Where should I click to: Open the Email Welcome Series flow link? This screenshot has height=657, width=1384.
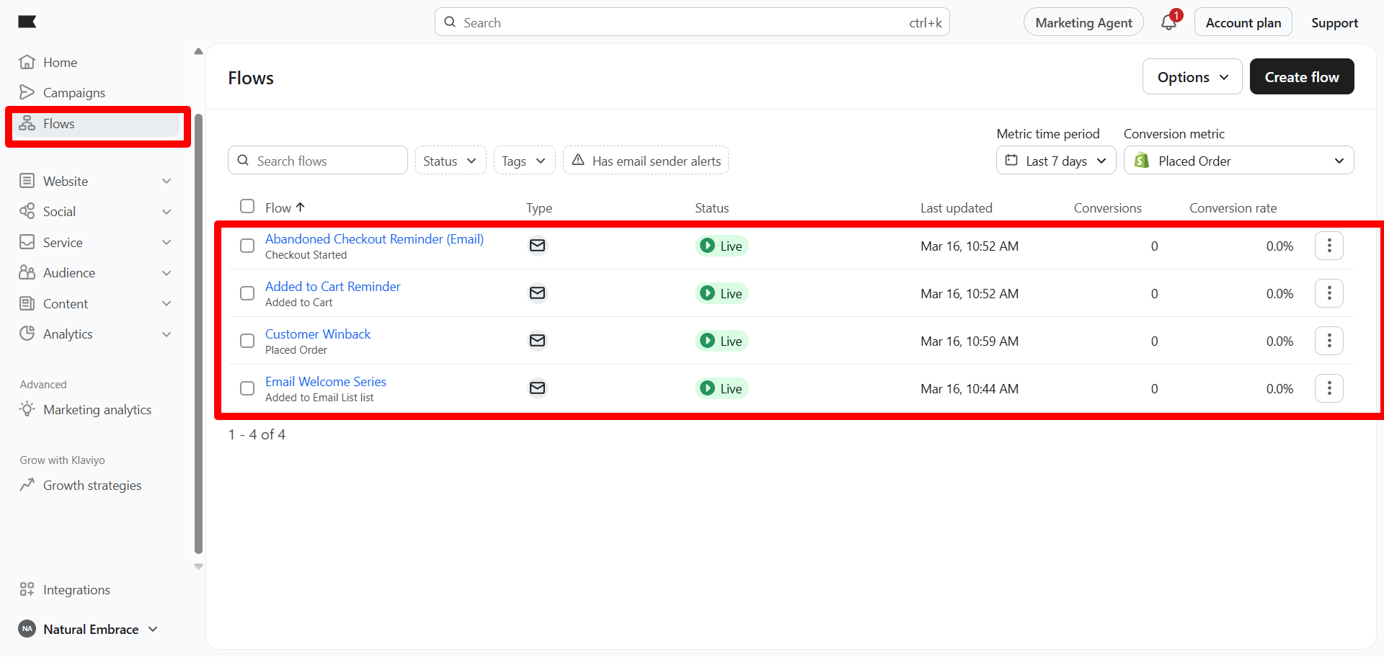pyautogui.click(x=326, y=382)
